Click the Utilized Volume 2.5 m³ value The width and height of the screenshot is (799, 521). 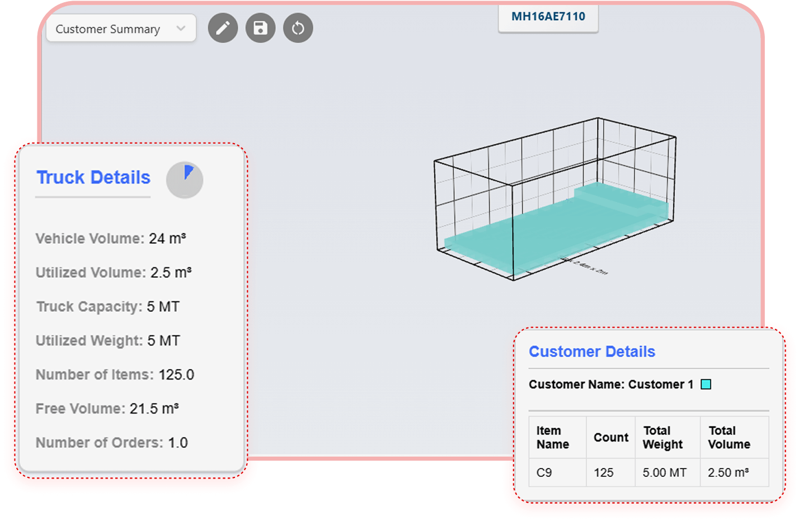(x=171, y=273)
